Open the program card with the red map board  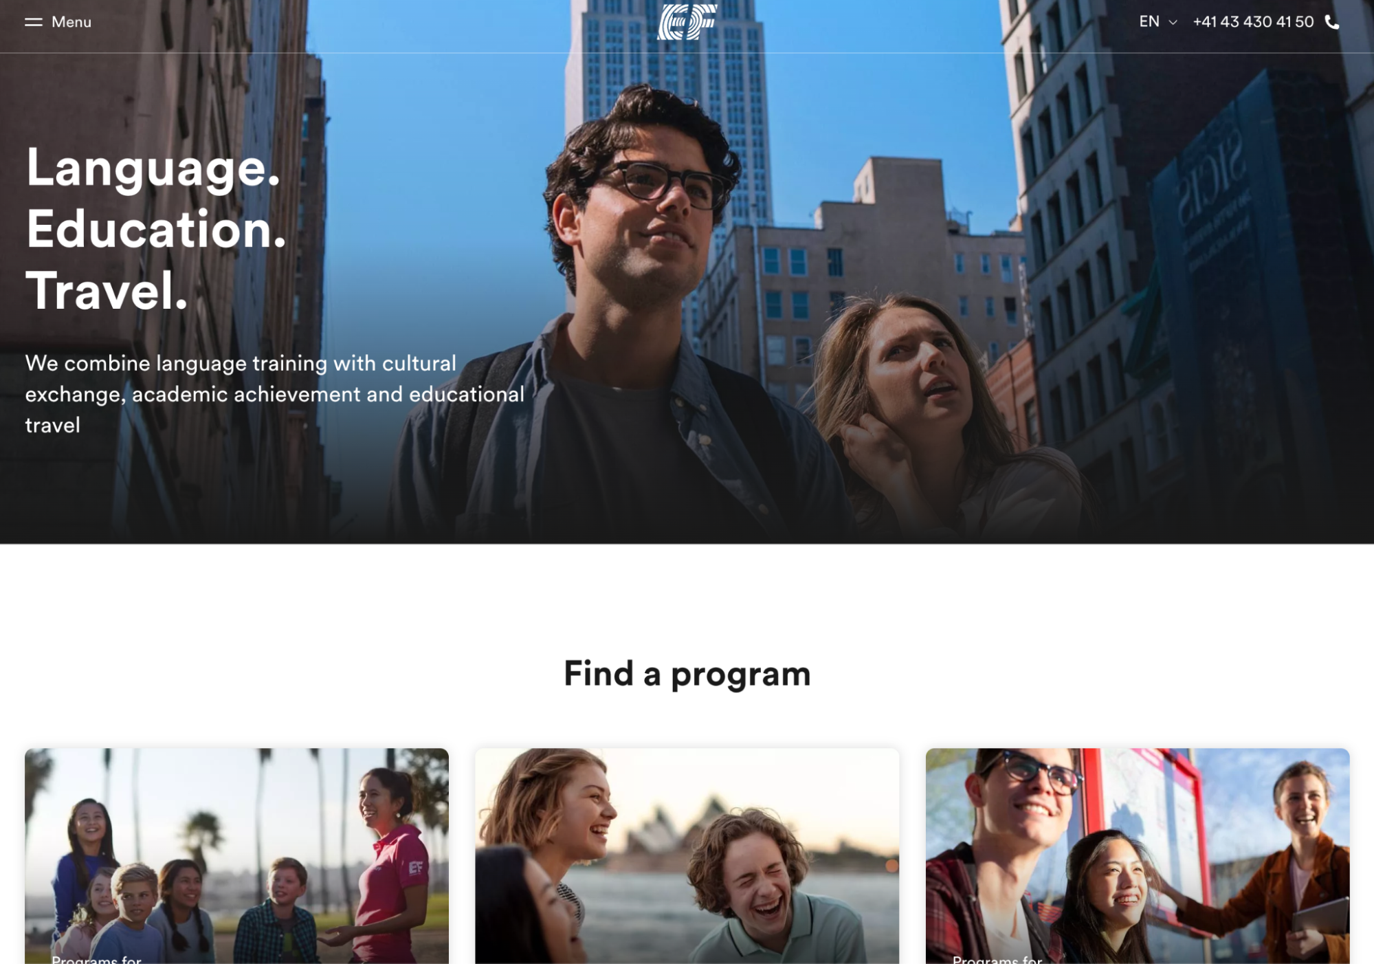point(1138,856)
